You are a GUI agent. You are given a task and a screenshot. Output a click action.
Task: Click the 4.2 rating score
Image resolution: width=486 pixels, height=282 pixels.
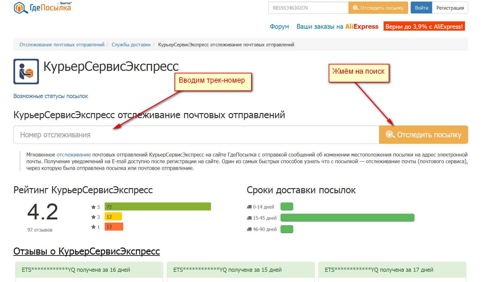coord(43,212)
